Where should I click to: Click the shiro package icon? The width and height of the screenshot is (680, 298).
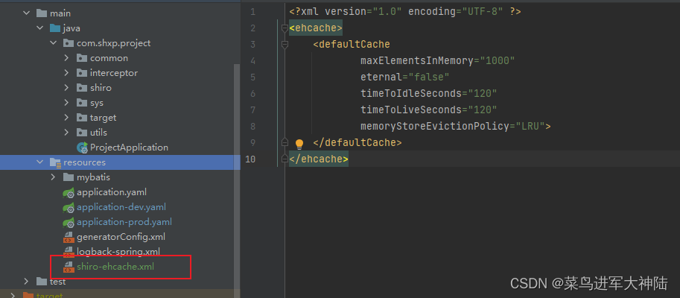82,88
